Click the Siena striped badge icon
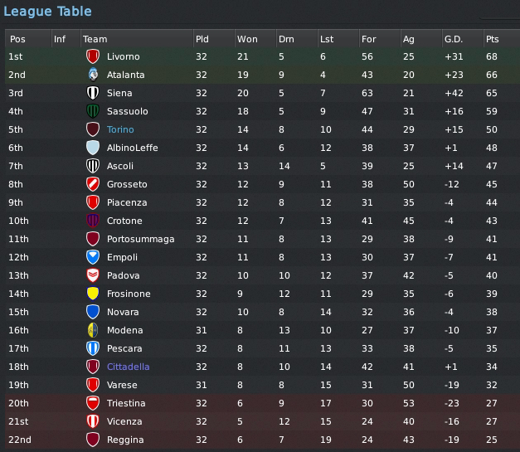 [x=93, y=93]
